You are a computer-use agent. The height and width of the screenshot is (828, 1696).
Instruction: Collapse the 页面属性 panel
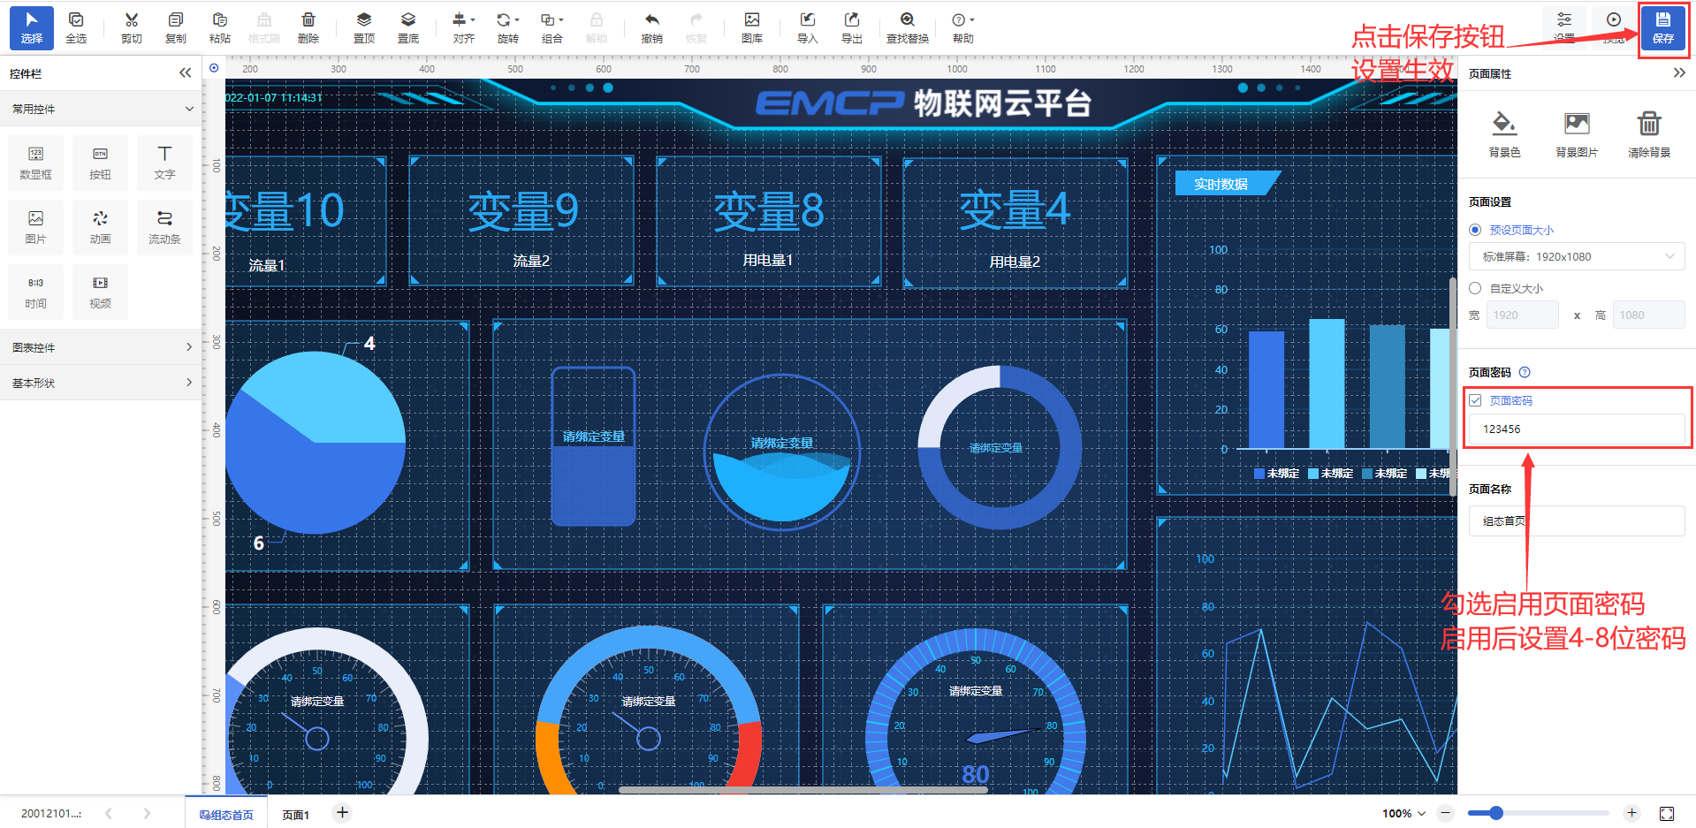click(1678, 73)
